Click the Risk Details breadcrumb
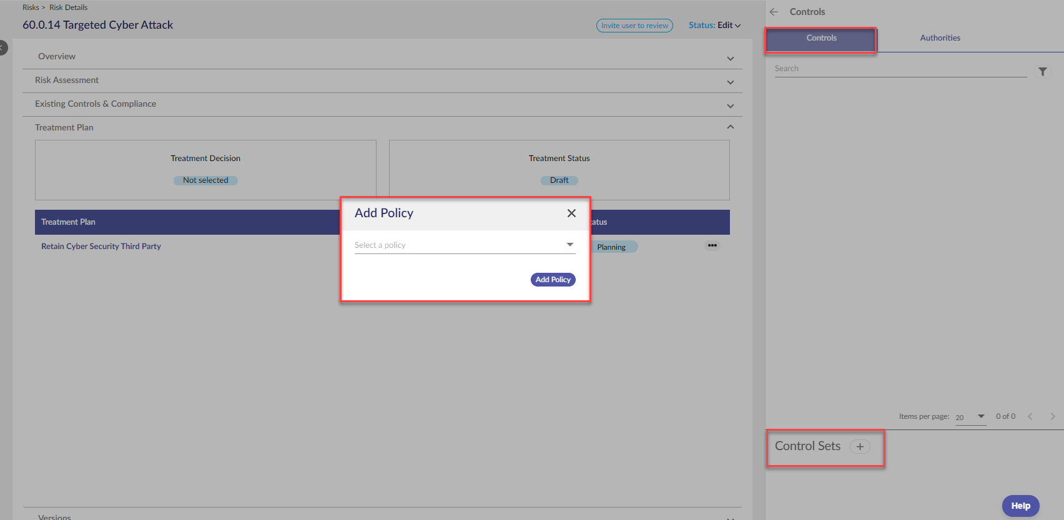1064x520 pixels. (69, 7)
